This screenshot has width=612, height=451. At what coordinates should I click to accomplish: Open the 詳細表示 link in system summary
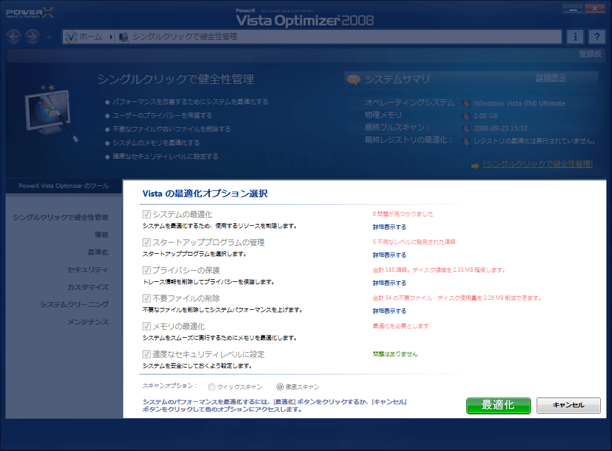551,78
